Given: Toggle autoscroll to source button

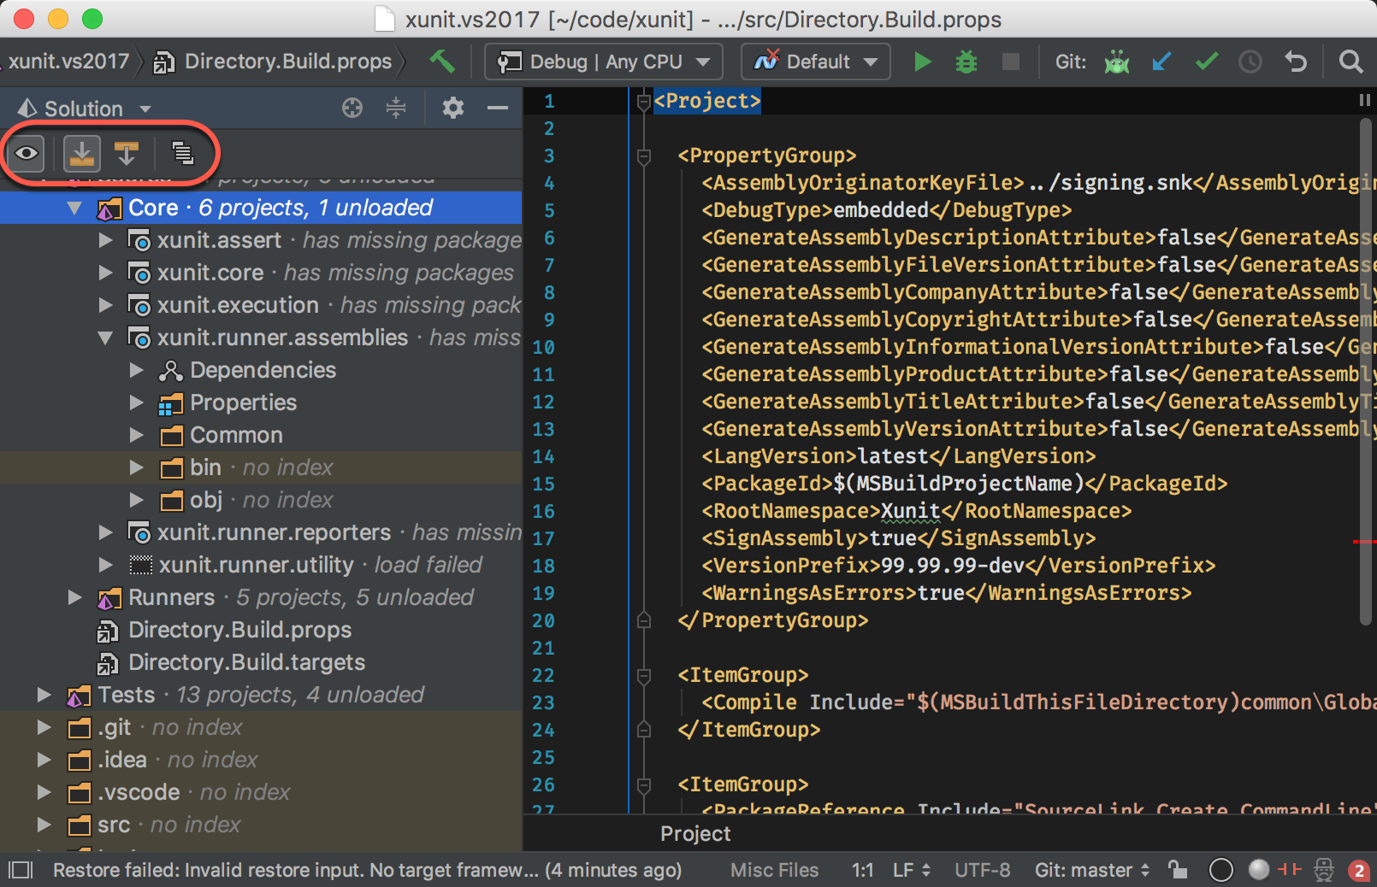Looking at the screenshot, I should 82,154.
